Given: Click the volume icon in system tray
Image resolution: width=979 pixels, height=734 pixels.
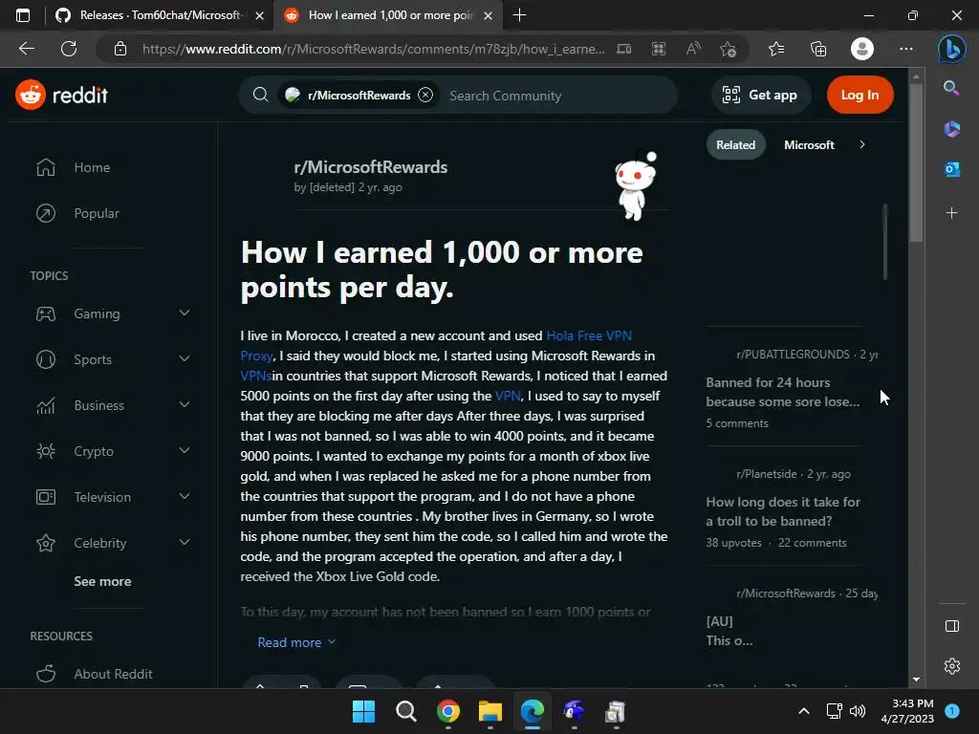Looking at the screenshot, I should [x=858, y=711].
